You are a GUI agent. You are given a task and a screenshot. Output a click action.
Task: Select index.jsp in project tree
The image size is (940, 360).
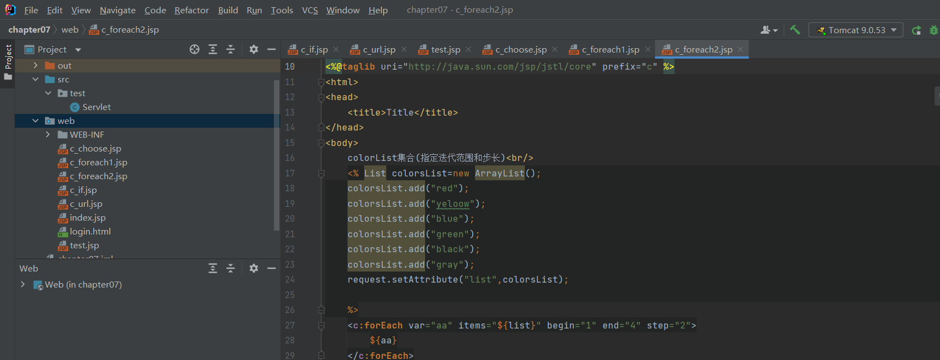tap(82, 217)
